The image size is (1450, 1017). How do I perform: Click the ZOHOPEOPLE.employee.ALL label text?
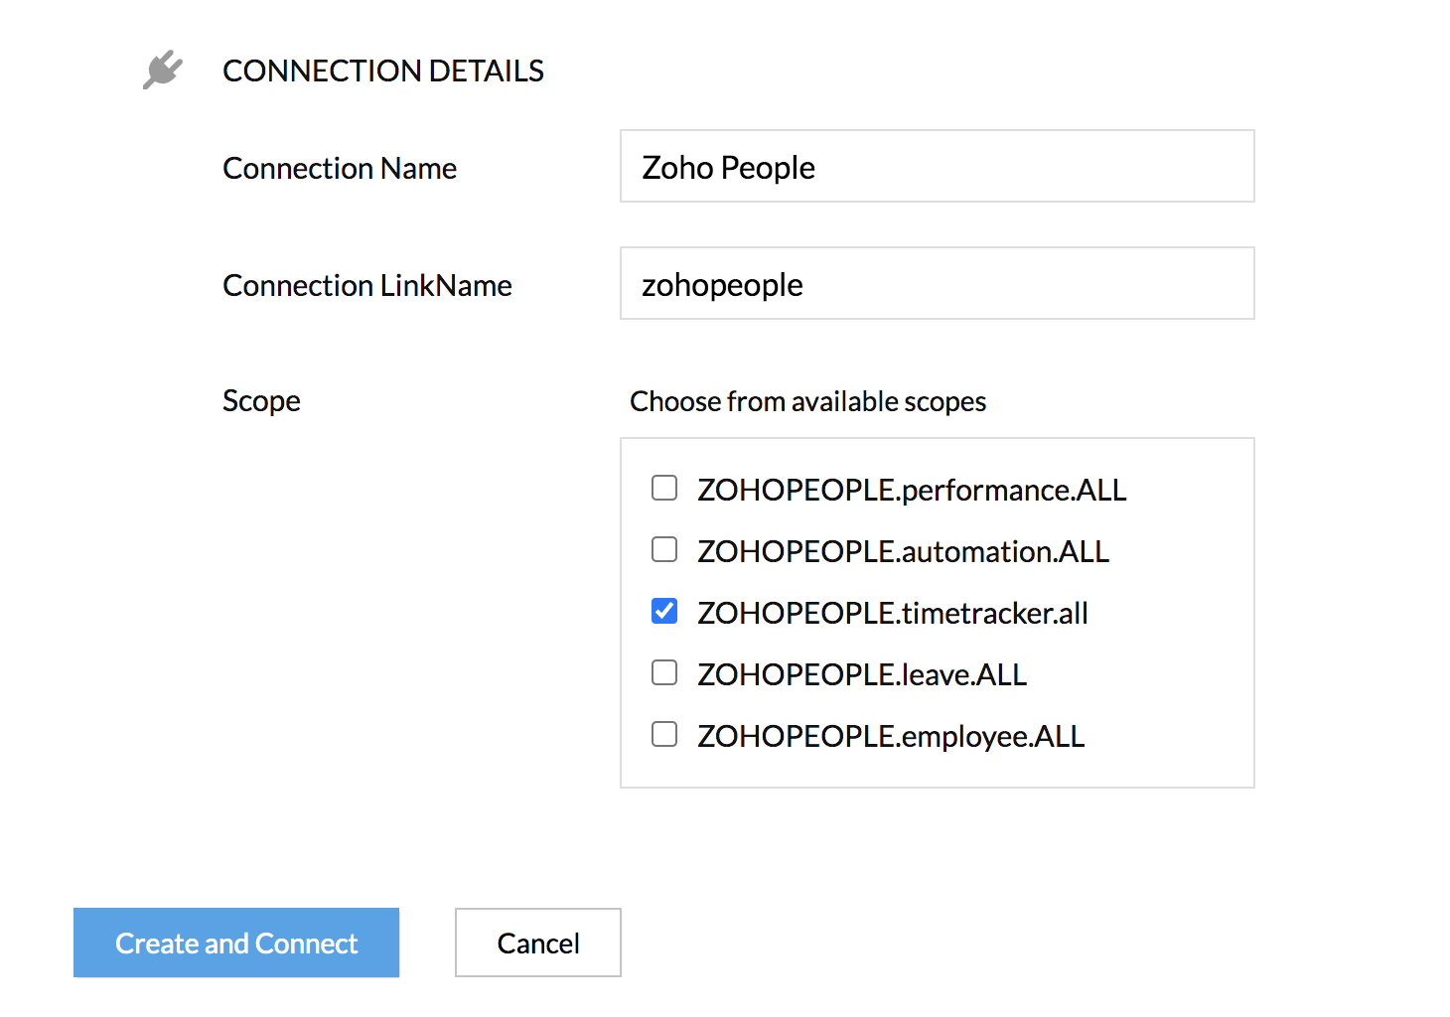pos(891,736)
